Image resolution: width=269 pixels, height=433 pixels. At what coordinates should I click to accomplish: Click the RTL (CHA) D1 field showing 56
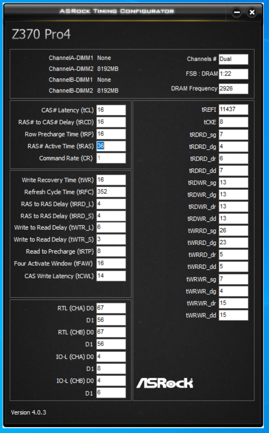pyautogui.click(x=111, y=320)
